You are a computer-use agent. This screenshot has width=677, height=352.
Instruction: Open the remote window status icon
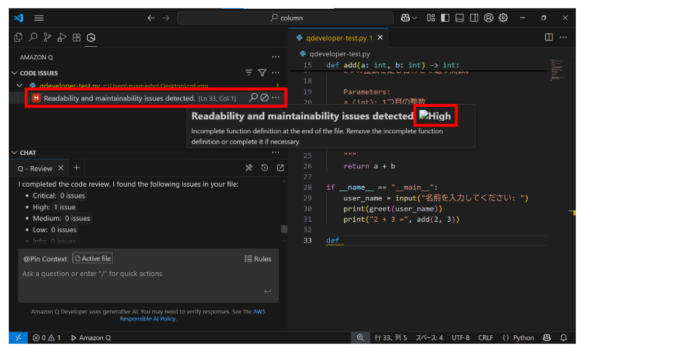pos(18,338)
